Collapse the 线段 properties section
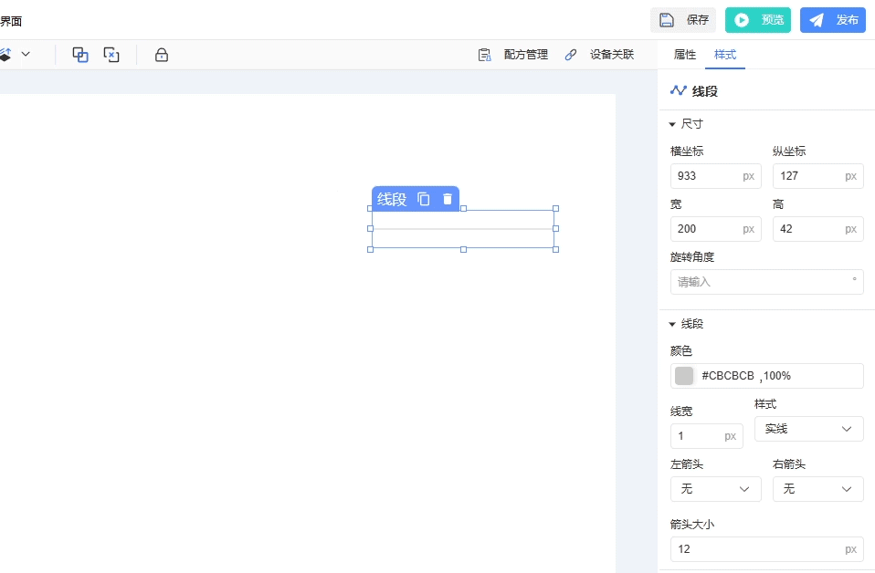Image resolution: width=875 pixels, height=573 pixels. coord(673,324)
